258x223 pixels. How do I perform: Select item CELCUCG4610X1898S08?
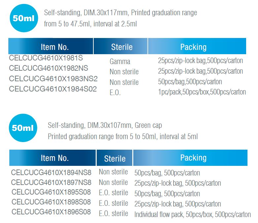coord(51,202)
